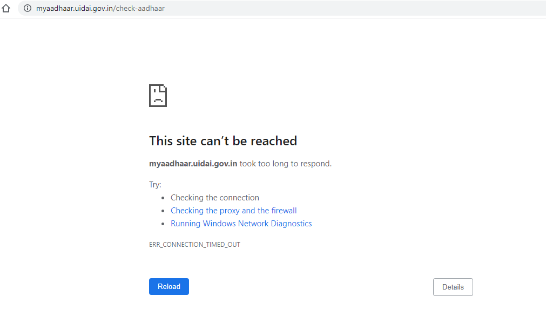View site information icon beside the URL
This screenshot has width=546, height=323.
[28, 8]
